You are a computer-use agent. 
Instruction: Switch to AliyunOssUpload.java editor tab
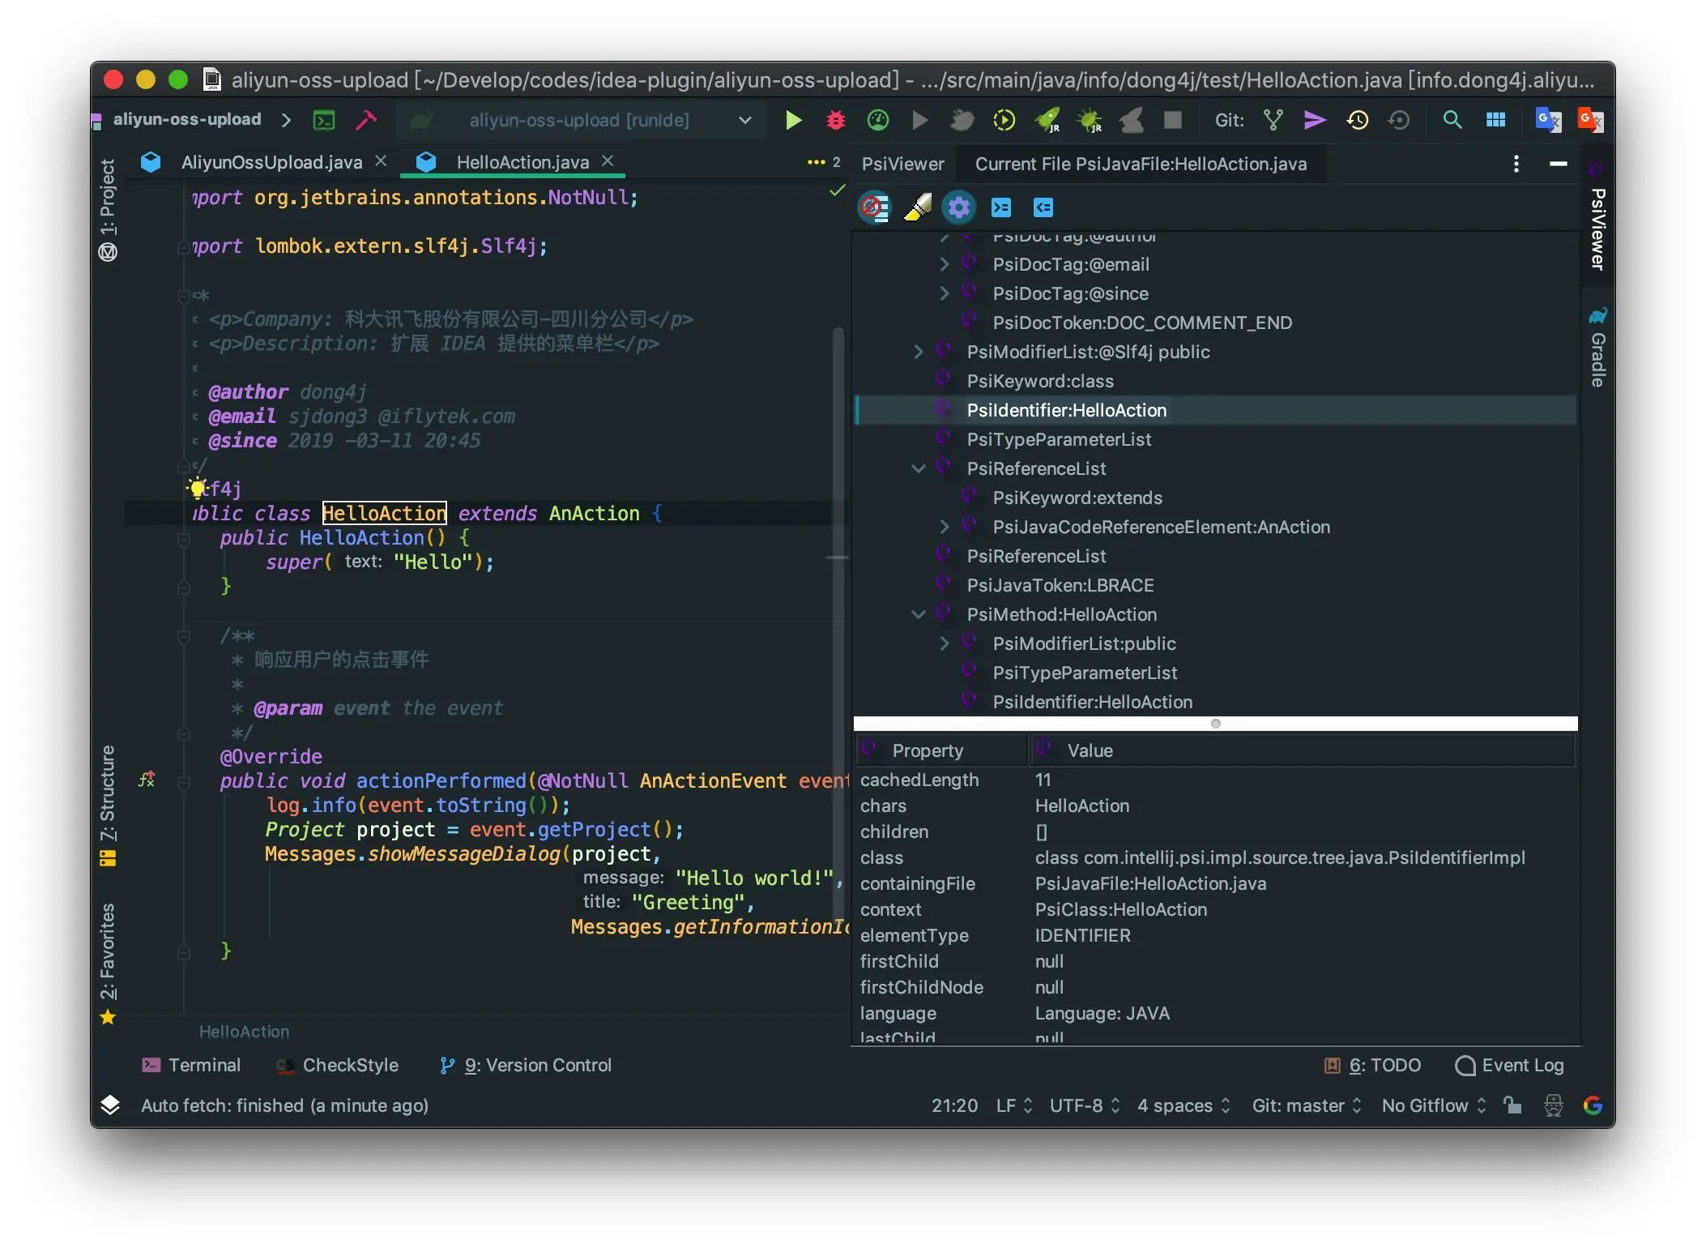(271, 162)
